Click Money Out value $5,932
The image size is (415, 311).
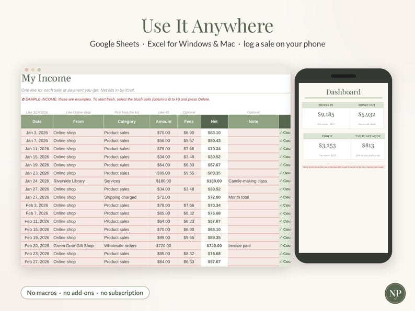366,114
